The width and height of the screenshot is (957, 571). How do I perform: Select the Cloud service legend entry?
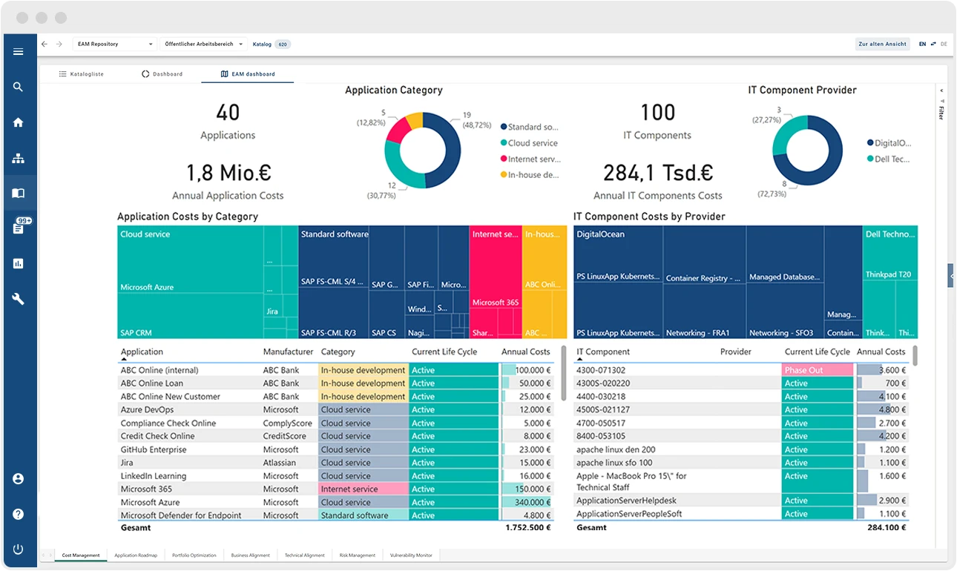(529, 143)
